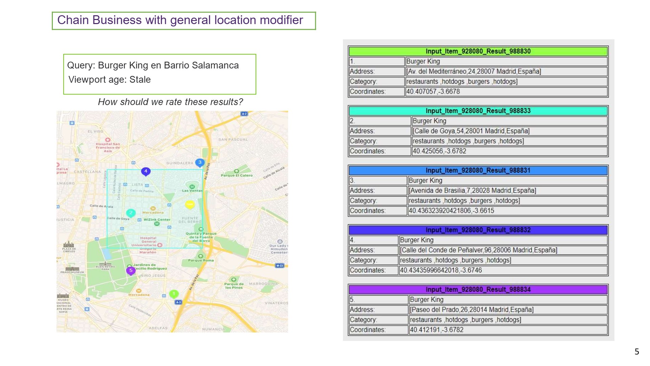Click the category cell of result 2
The width and height of the screenshot is (650, 366).
point(510,141)
